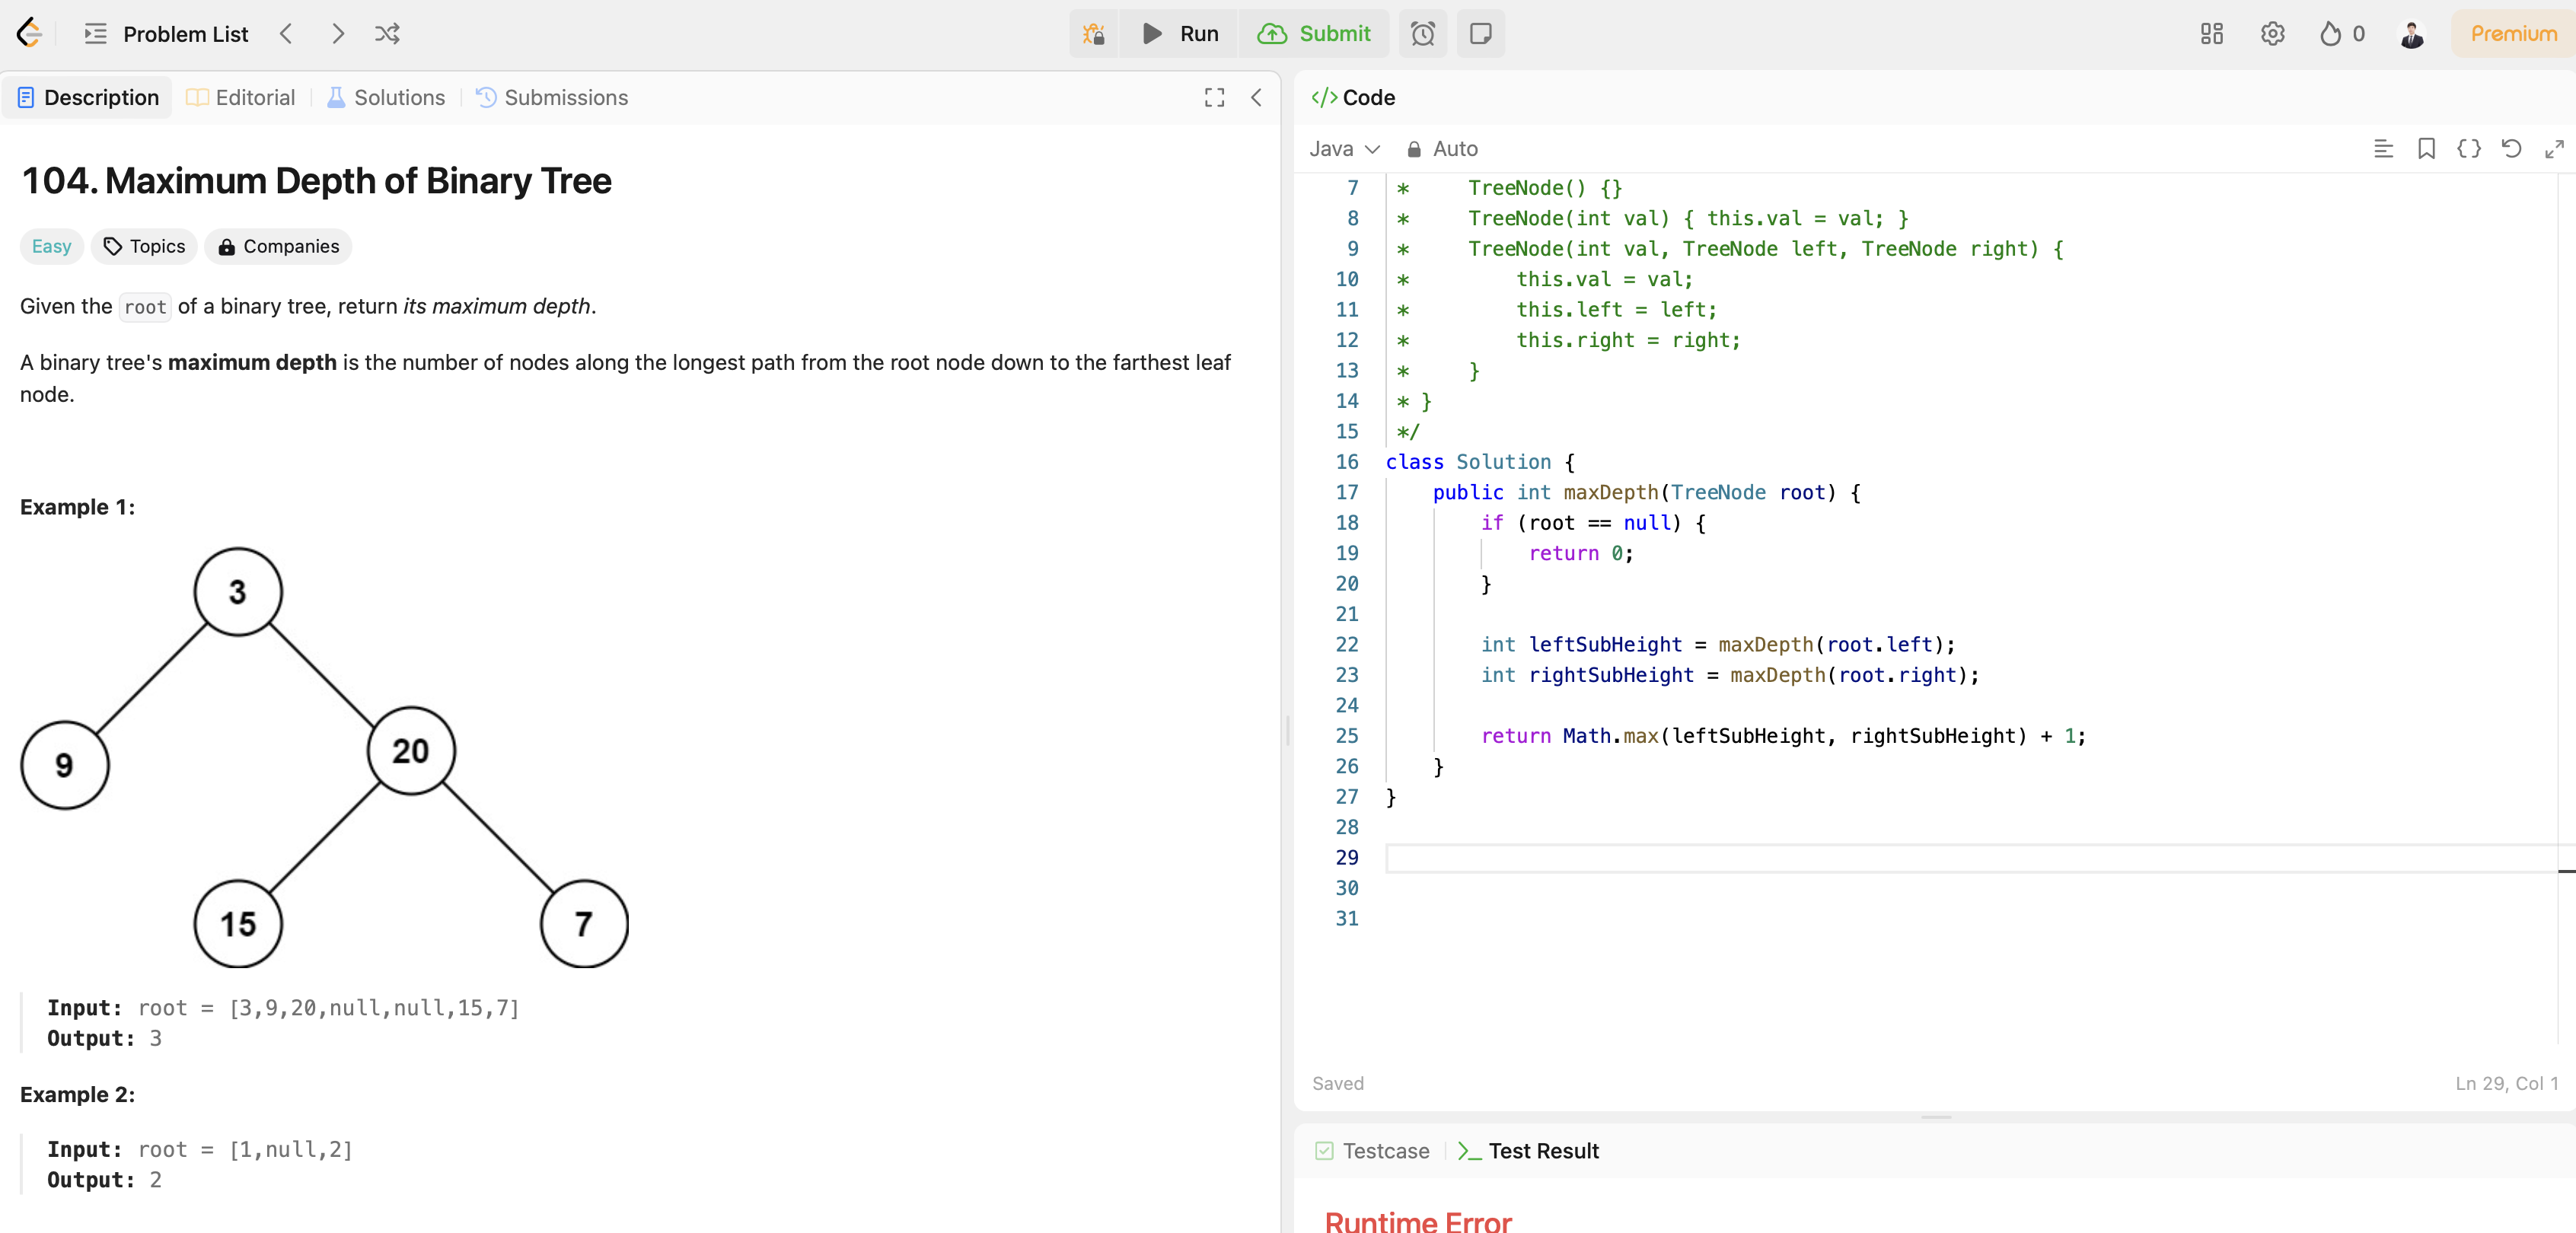
Task: Click the leftSubHeight declaration line
Action: [x=1717, y=645]
